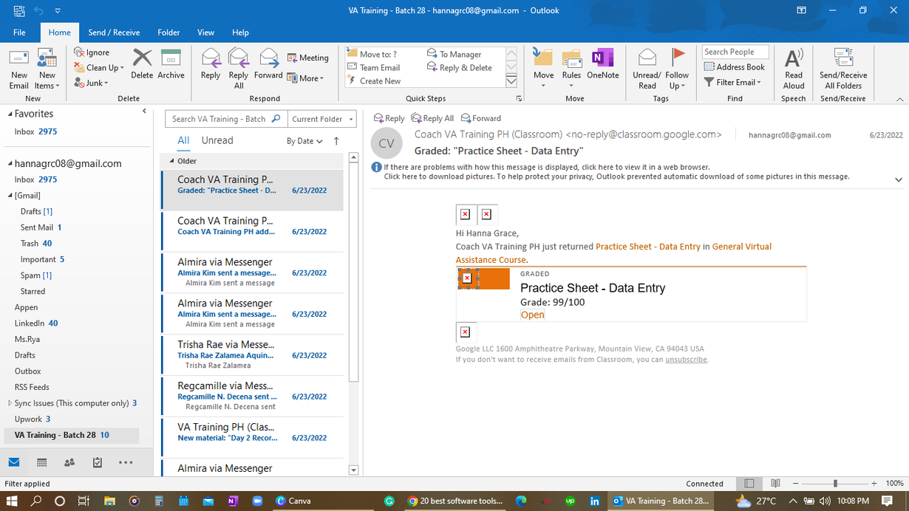Toggle sort order arrow in message list
Screen dimensions: 909x511
pos(336,141)
